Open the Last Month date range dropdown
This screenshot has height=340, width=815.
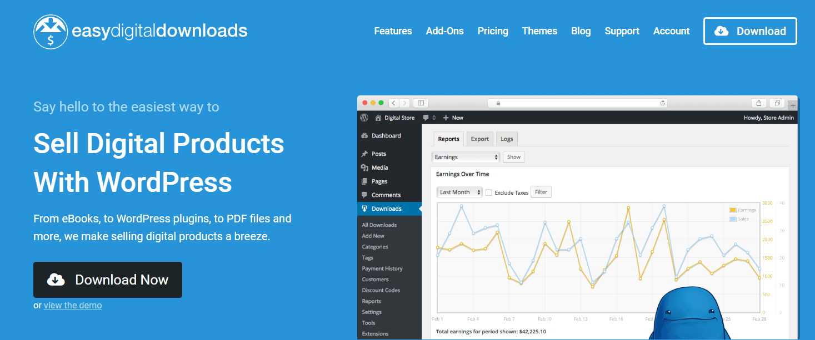459,192
